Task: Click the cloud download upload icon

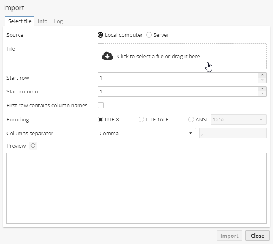Action: (107, 56)
